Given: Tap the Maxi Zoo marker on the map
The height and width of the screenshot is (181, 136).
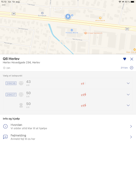Looking at the screenshot, I should pos(135,49).
